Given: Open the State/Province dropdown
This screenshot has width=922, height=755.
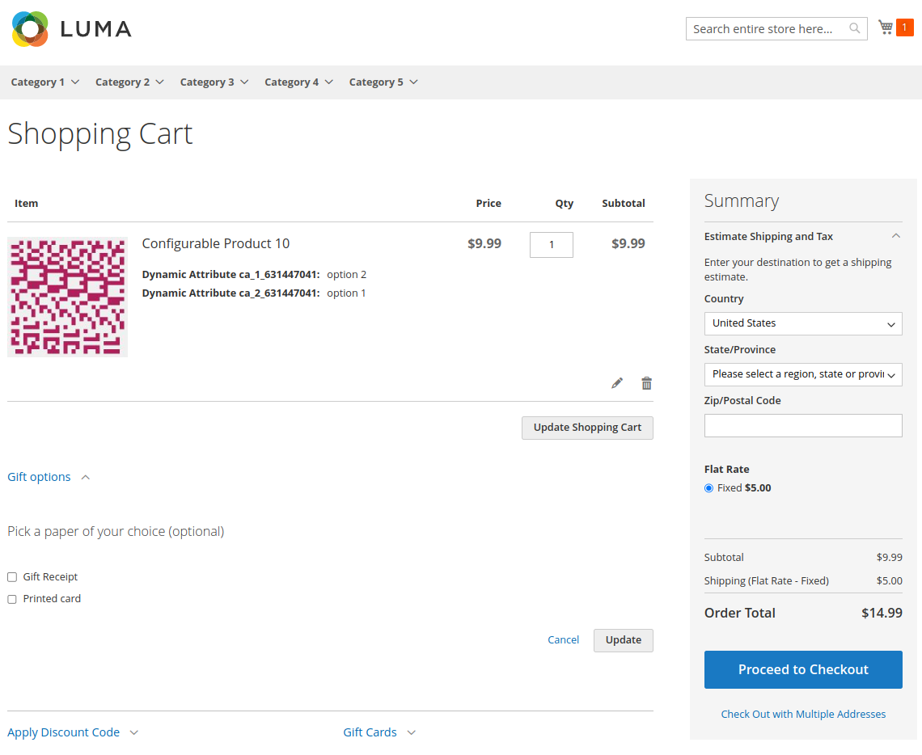Looking at the screenshot, I should coord(802,374).
